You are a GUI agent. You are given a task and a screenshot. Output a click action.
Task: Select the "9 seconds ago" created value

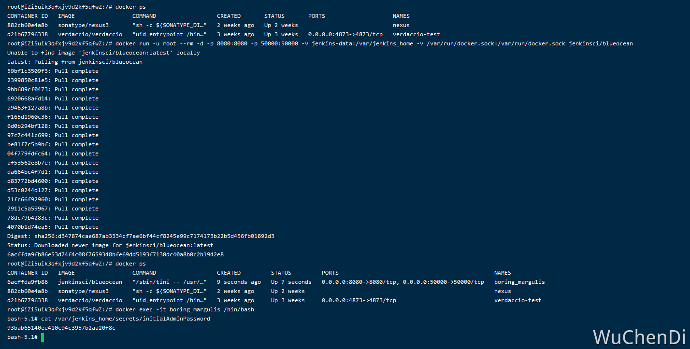[239, 282]
